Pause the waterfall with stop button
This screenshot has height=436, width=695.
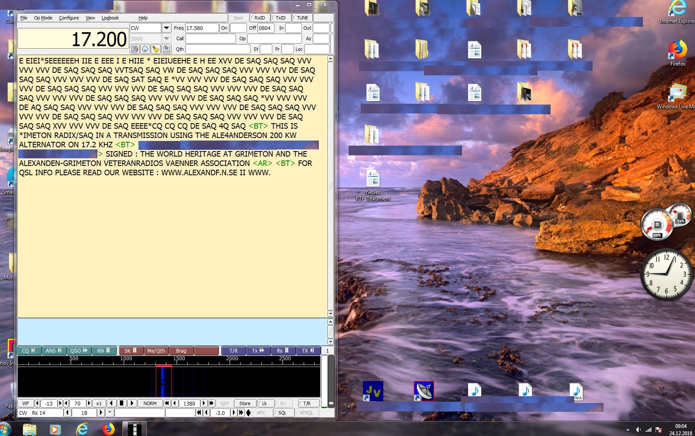(x=122, y=403)
